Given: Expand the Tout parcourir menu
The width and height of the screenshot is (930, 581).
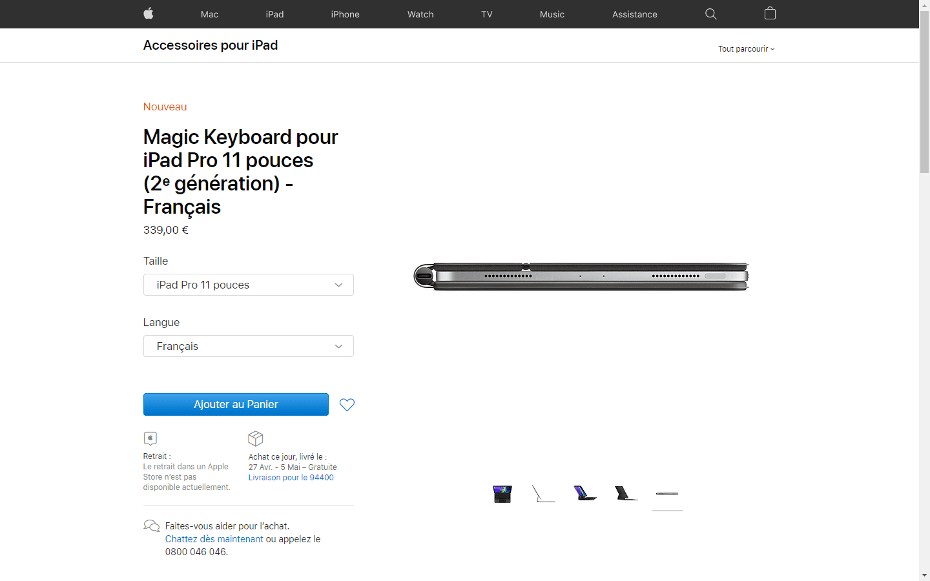Looking at the screenshot, I should pos(746,49).
